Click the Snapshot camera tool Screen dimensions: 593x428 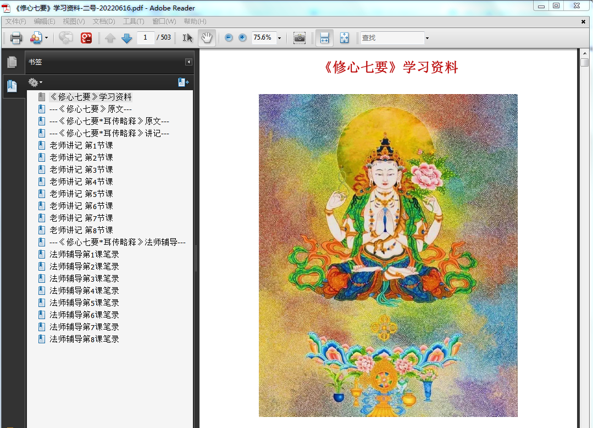(300, 38)
